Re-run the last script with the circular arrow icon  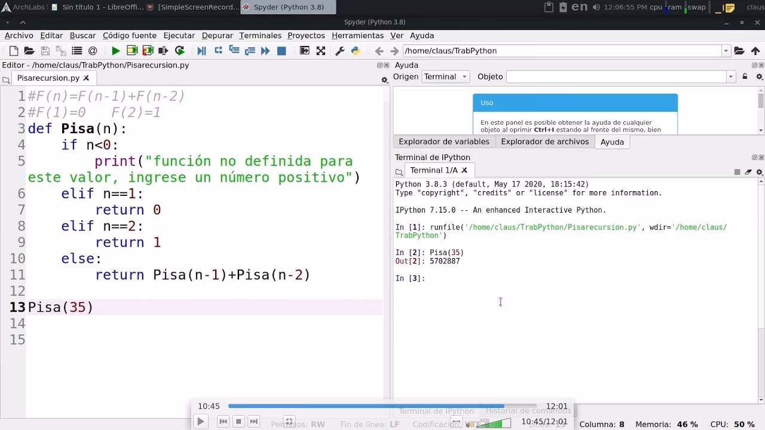[x=179, y=51]
